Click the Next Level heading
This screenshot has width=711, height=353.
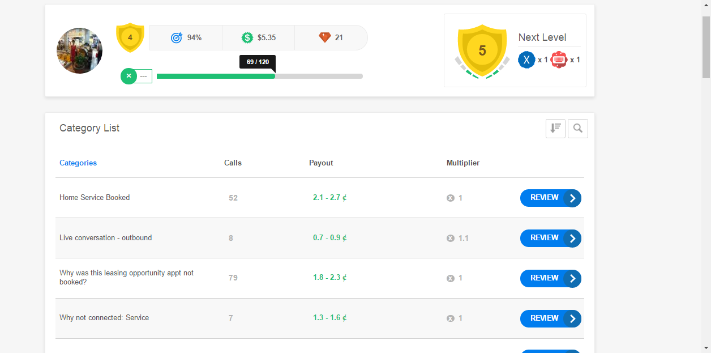point(542,37)
